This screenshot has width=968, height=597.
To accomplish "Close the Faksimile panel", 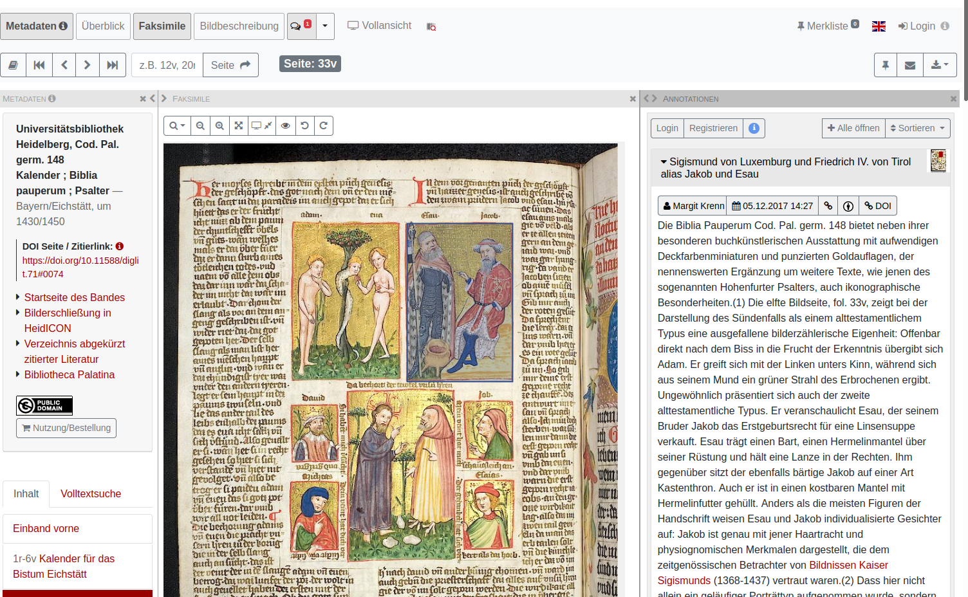I will pos(633,98).
